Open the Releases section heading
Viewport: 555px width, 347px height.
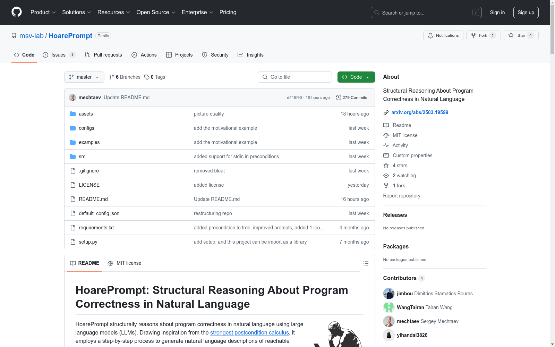(x=395, y=215)
